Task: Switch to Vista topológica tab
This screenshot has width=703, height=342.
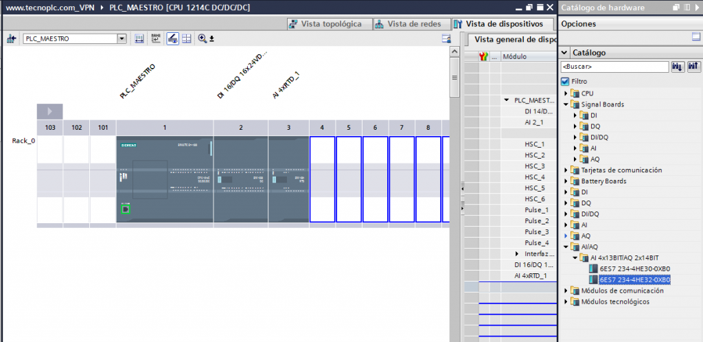Action: (x=330, y=24)
